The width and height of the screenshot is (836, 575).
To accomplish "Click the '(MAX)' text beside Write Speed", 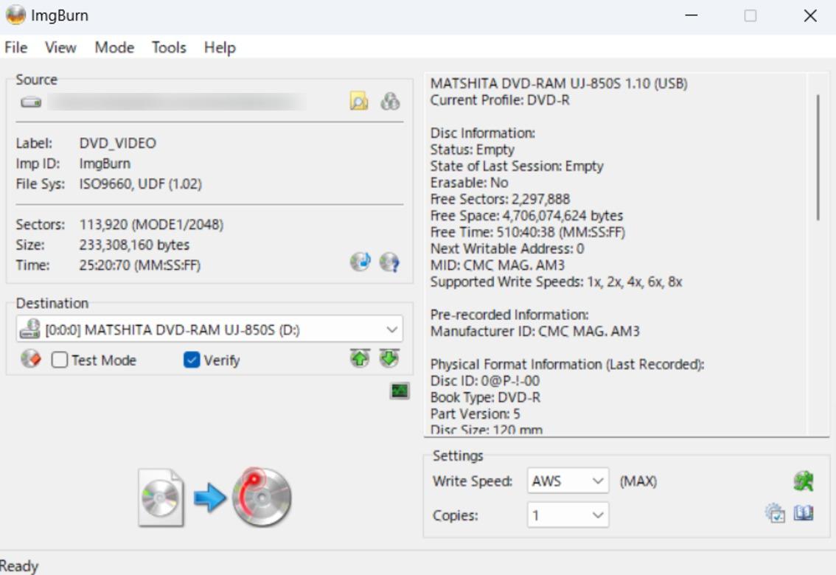I will pos(638,481).
